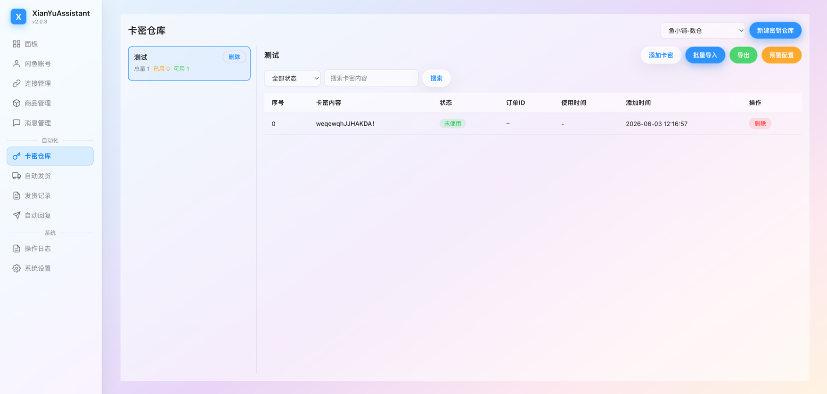Click the 未使用 status badge
The height and width of the screenshot is (394, 827).
(452, 123)
